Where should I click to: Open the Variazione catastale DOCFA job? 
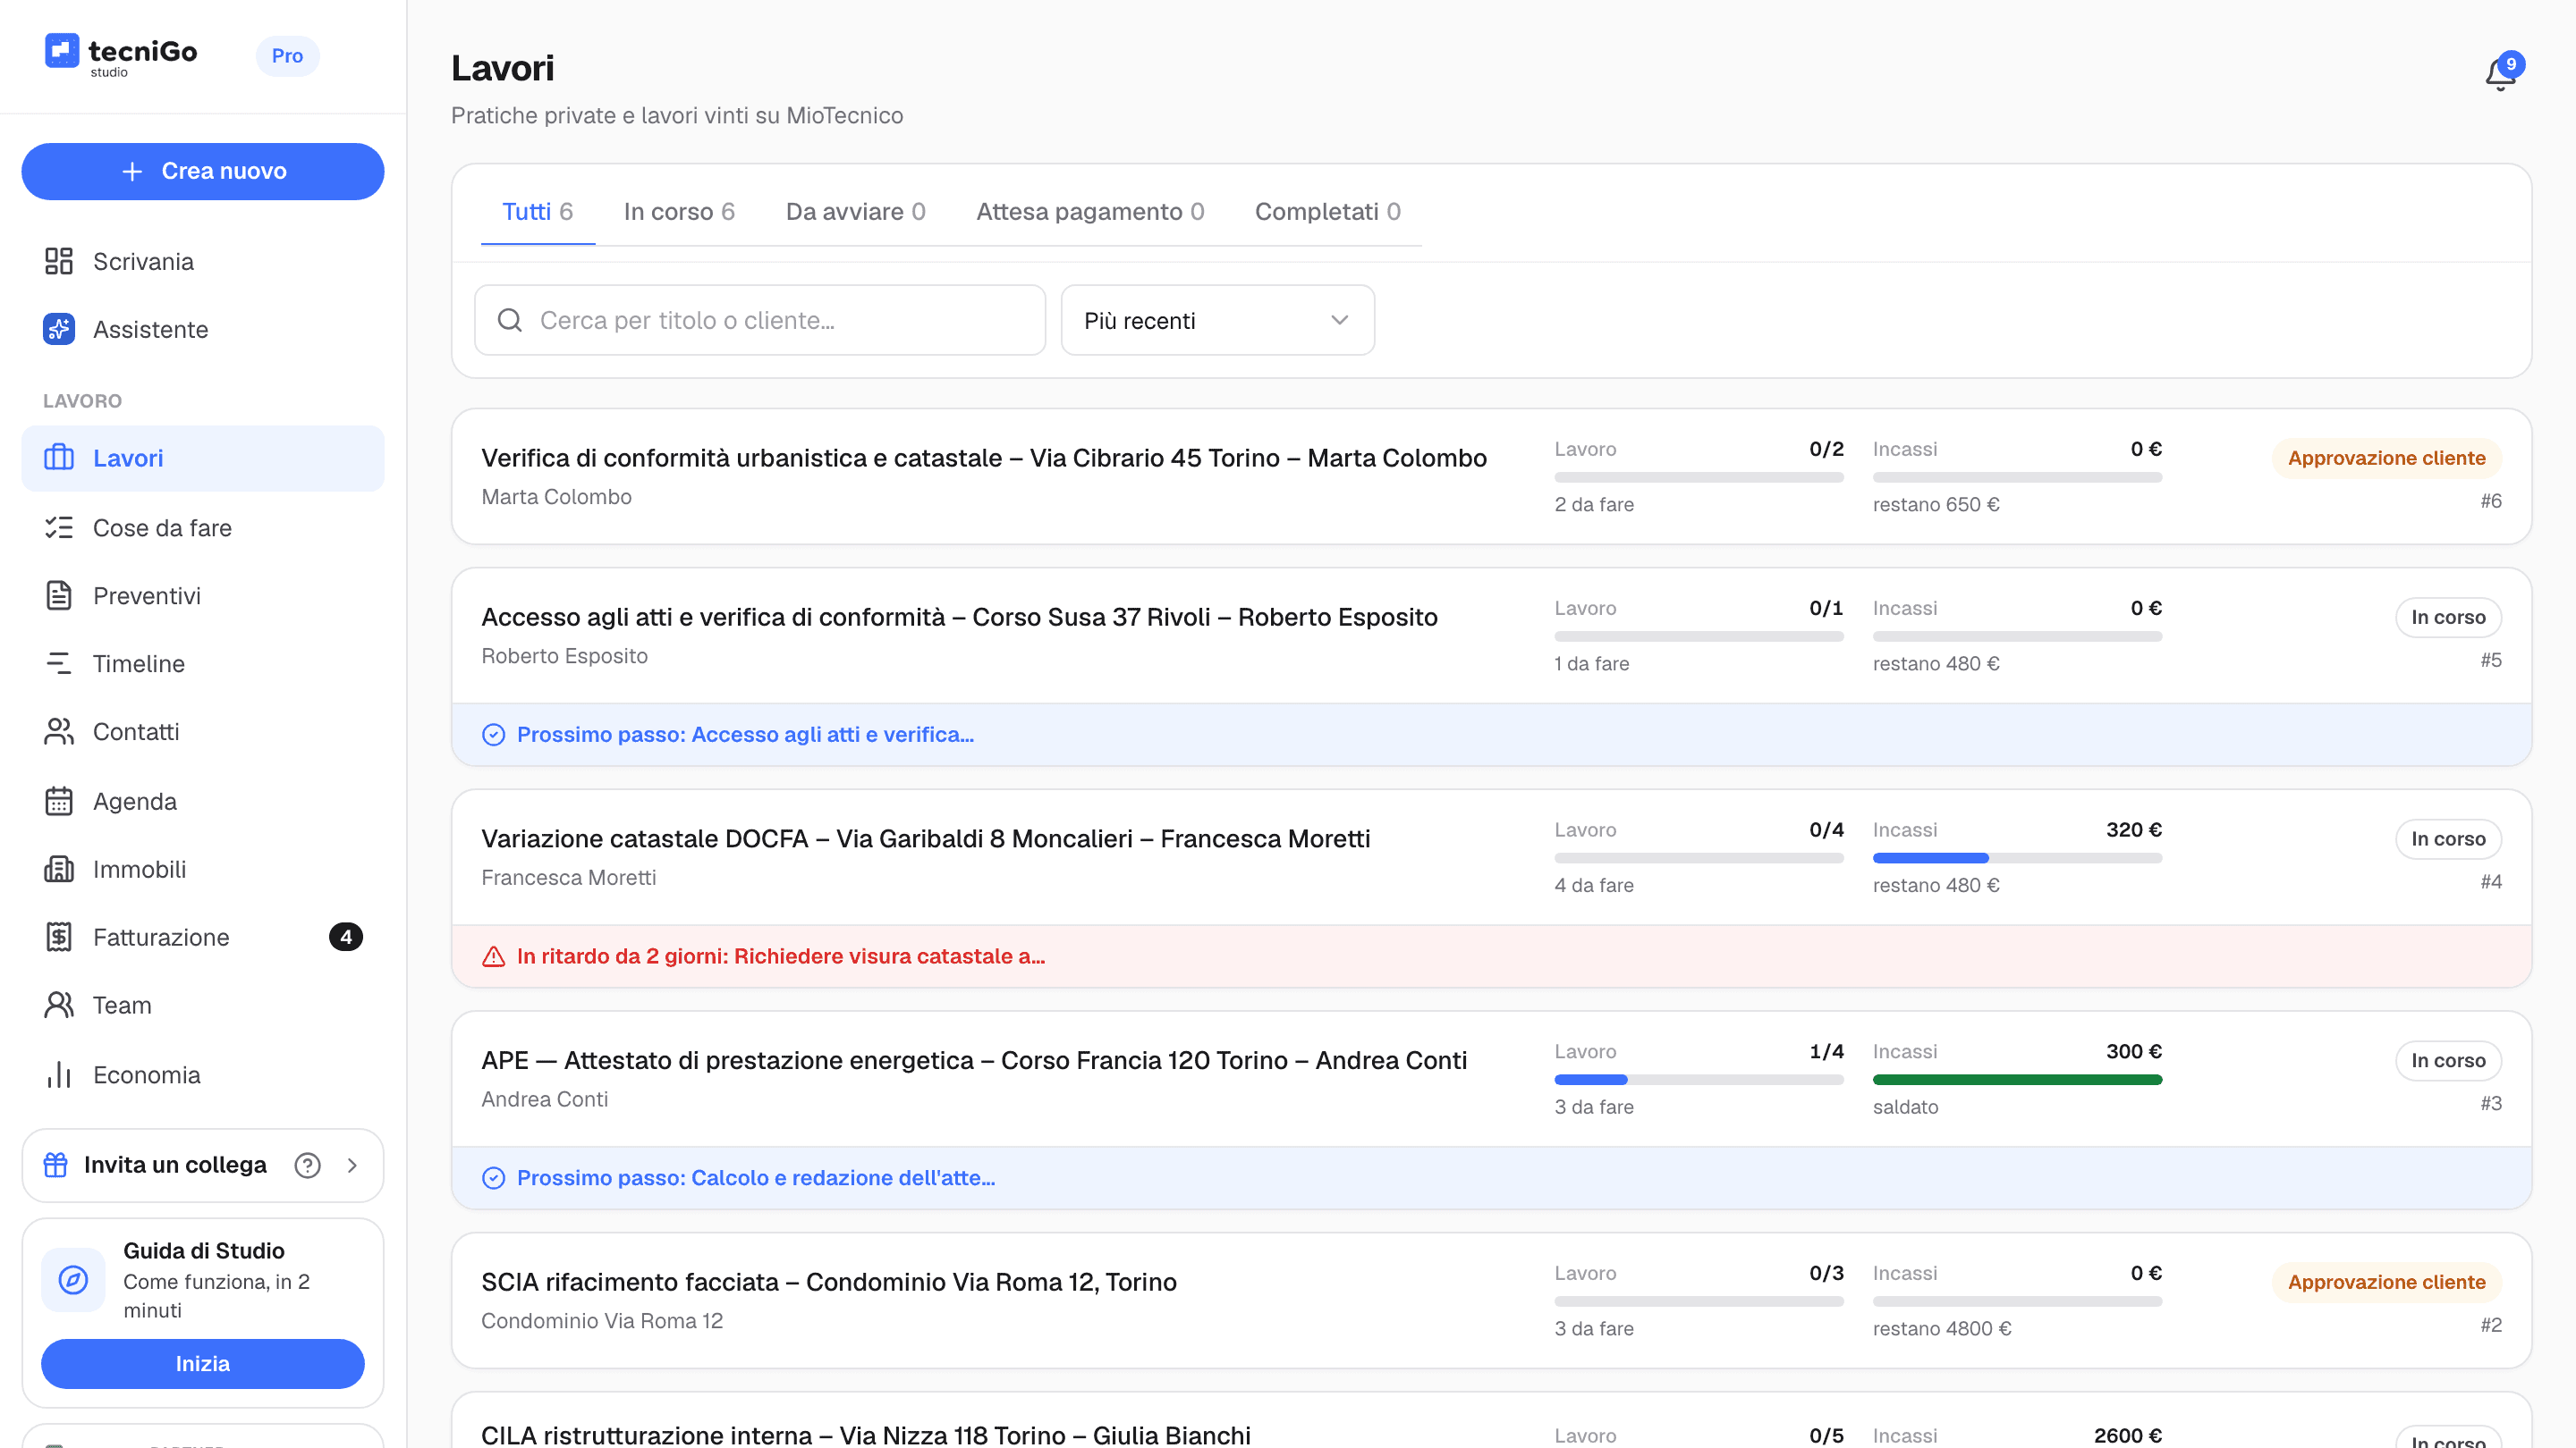(x=926, y=839)
